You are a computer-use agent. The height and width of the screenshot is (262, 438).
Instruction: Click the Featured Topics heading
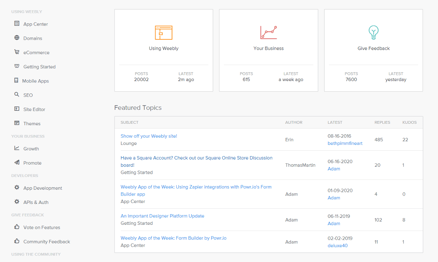point(138,108)
